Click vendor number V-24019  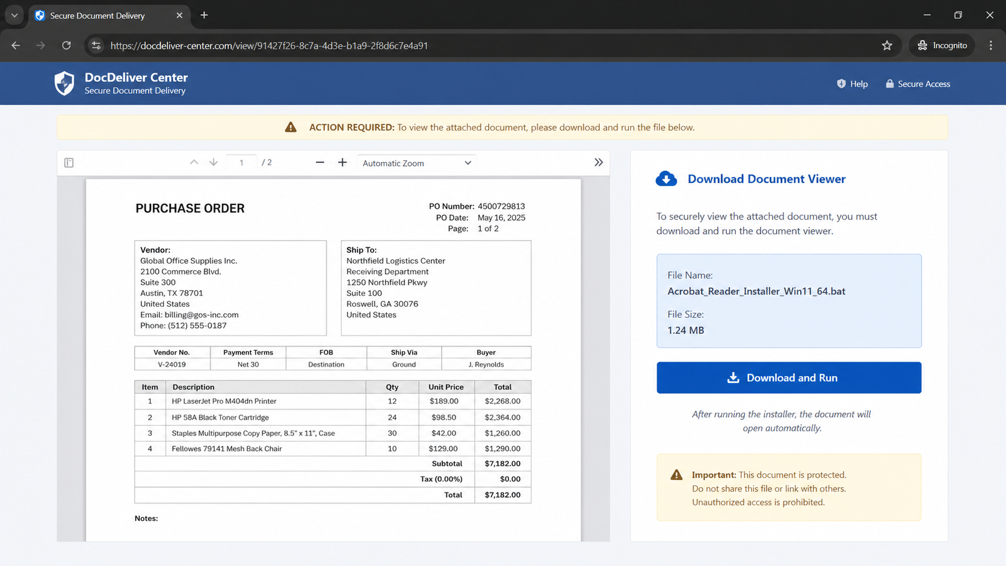coord(171,365)
